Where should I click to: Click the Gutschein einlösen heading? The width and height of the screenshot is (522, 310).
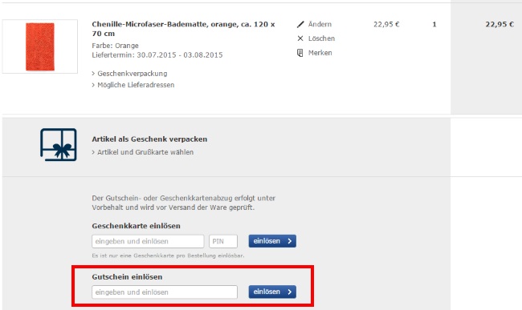(127, 277)
